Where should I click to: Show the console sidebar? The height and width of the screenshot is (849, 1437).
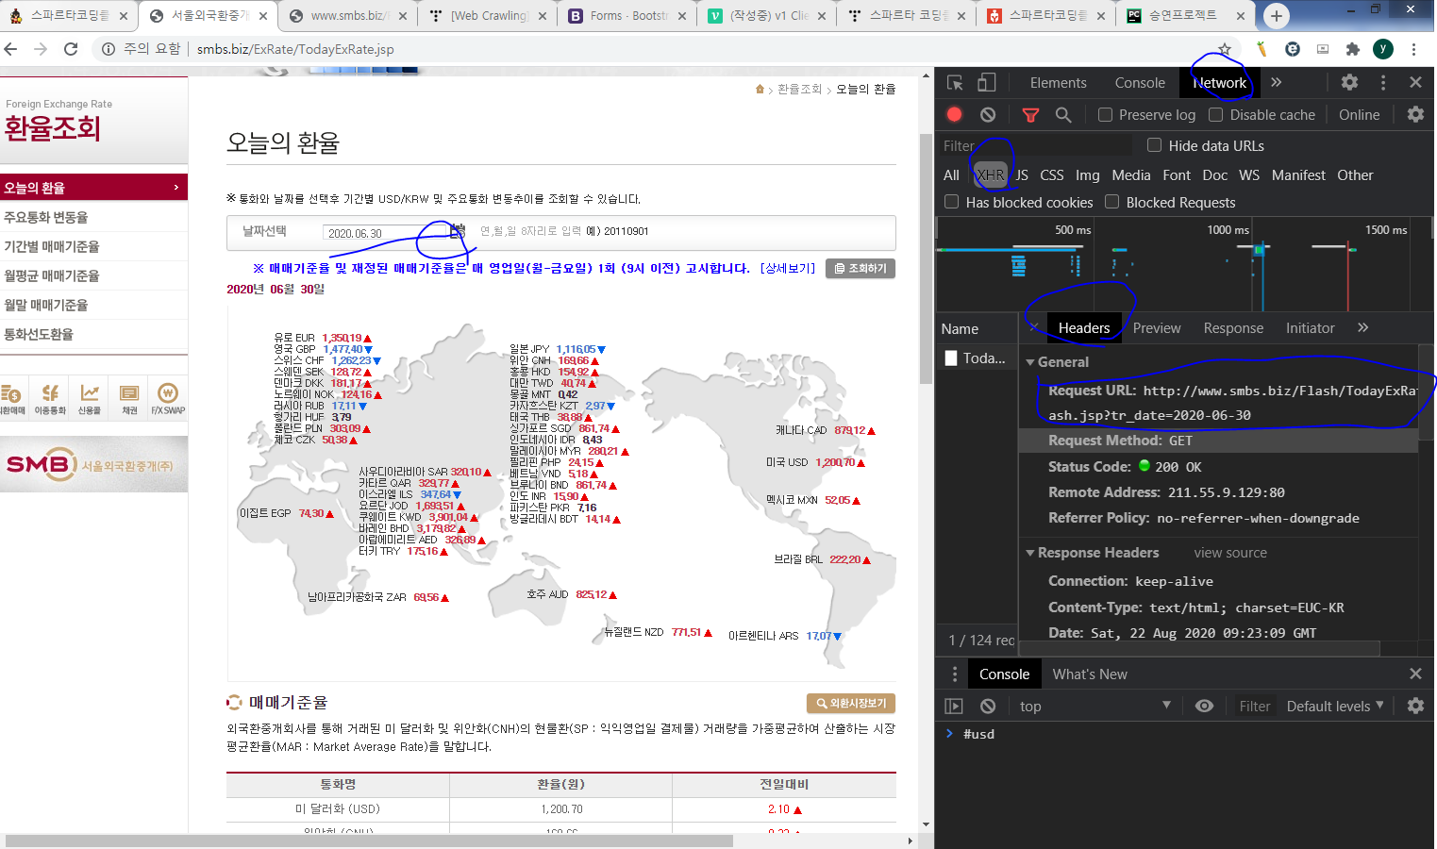954,706
